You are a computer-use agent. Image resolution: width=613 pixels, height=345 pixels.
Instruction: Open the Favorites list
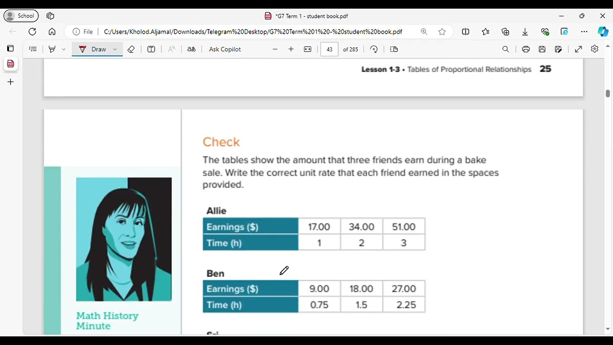[x=486, y=32]
